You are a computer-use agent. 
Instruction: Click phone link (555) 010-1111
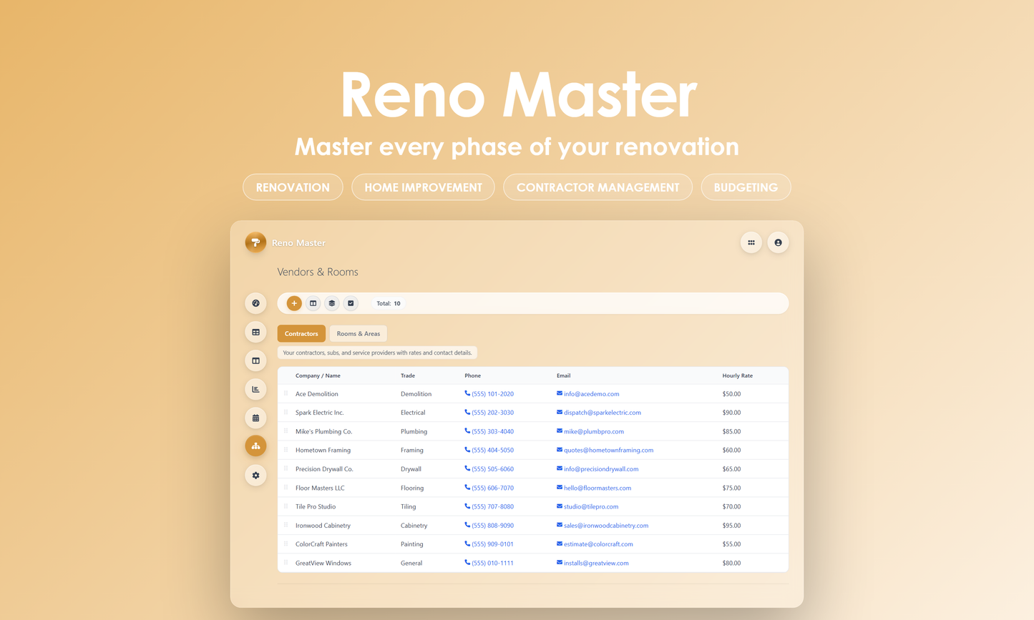489,563
